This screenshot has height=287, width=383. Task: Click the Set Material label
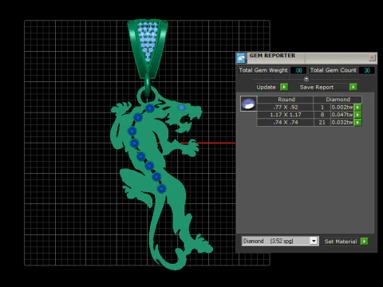pos(341,242)
